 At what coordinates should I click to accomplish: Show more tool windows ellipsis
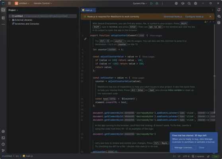(3, 24)
